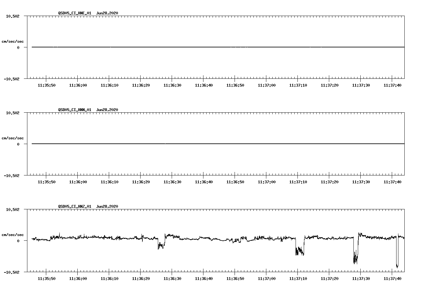
Task: Click 11:36:00 time label under HNE plot
Action: (x=78, y=85)
